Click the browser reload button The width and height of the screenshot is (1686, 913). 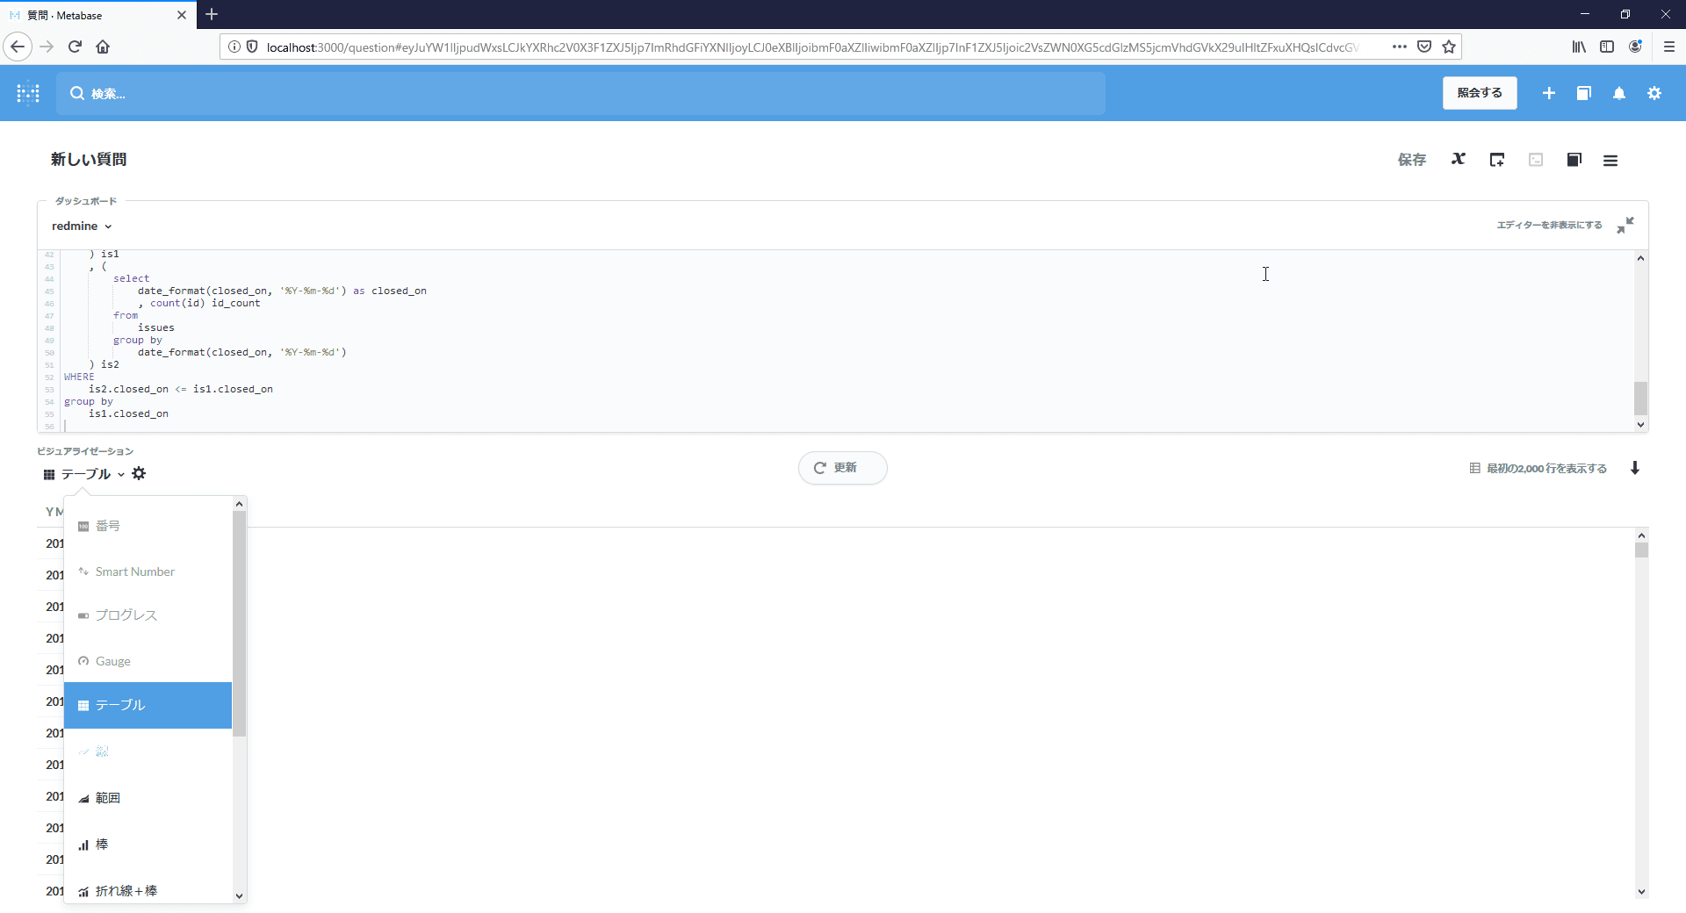pyautogui.click(x=75, y=47)
